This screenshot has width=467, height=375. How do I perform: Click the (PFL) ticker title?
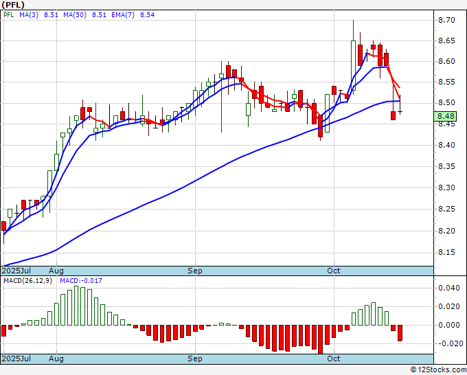(x=13, y=5)
